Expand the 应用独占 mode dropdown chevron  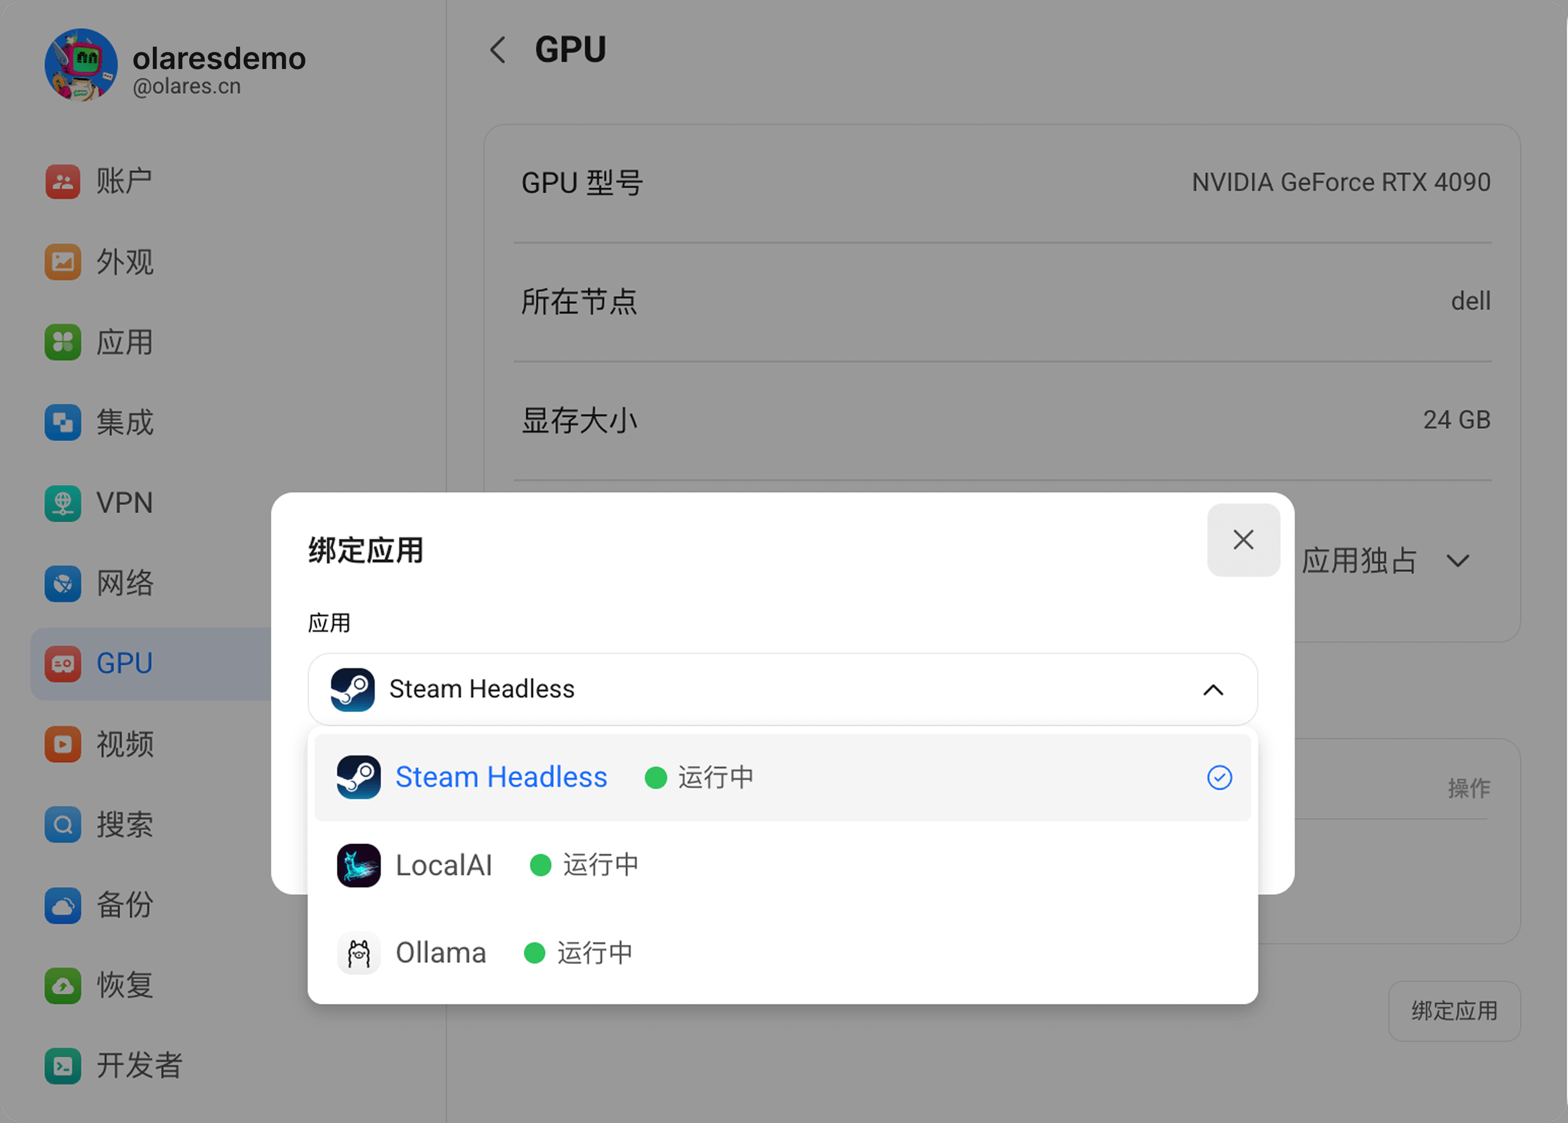tap(1457, 560)
